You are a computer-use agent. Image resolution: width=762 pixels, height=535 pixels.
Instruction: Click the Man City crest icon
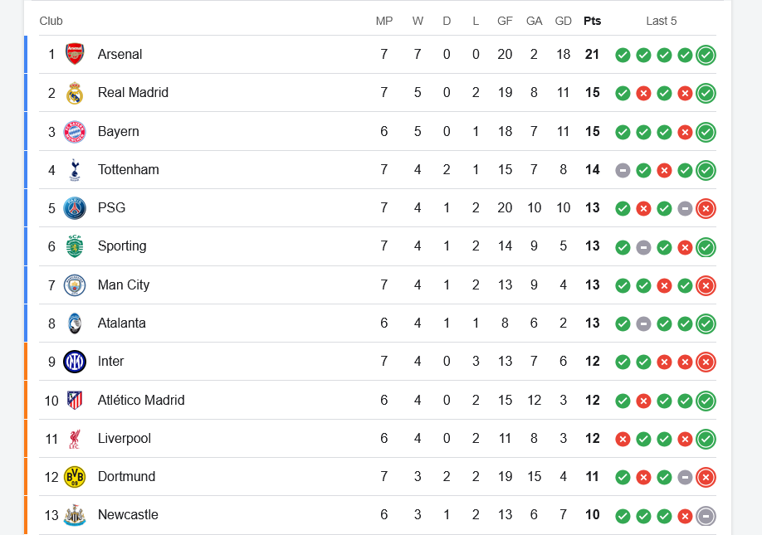75,285
